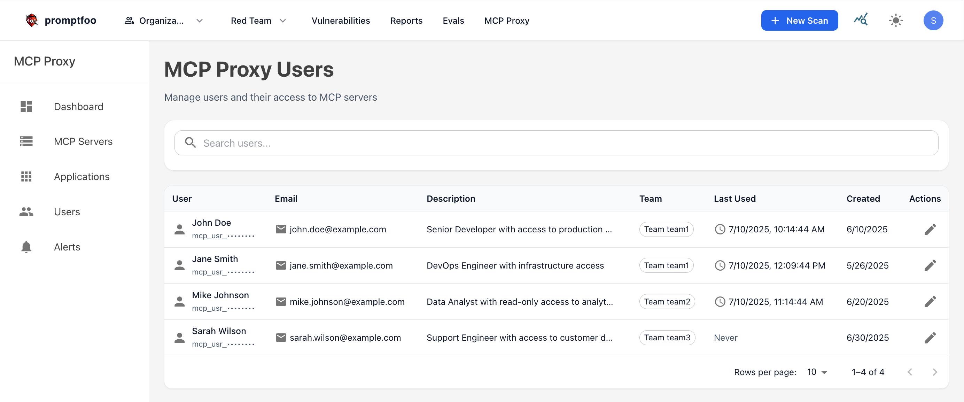
Task: Expand the Red Team menu chevron
Action: point(283,21)
